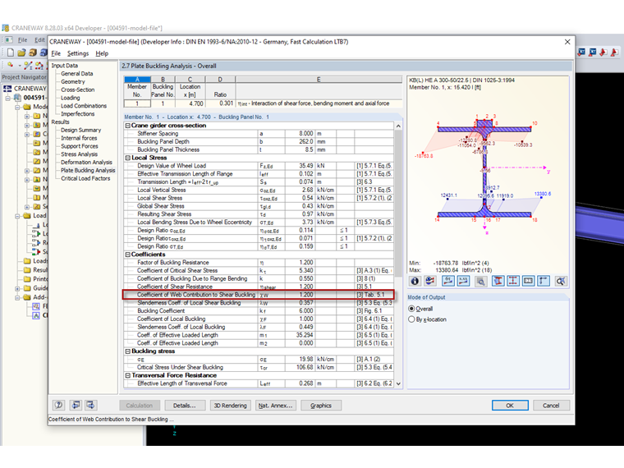
Task: Collapse the Local Stress section
Action: pos(127,156)
